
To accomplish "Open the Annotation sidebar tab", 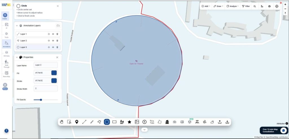I will click(6, 44).
